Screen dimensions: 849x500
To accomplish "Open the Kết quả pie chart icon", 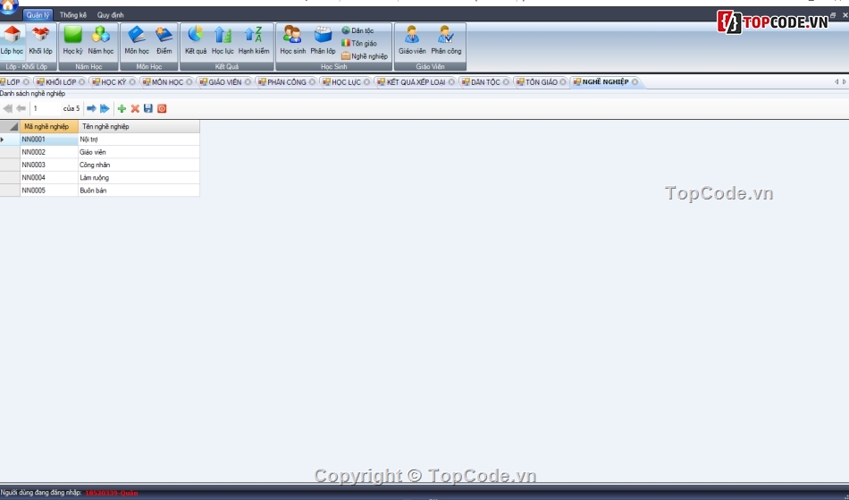I will coord(196,40).
